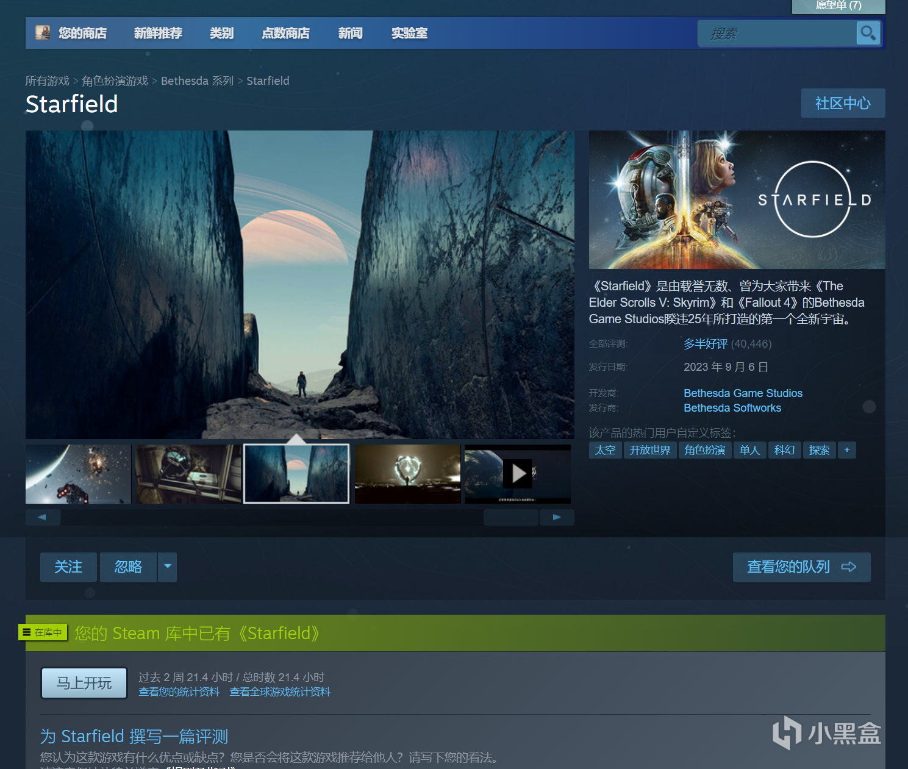
Task: Open 查看您的统计资料 link
Action: [179, 692]
